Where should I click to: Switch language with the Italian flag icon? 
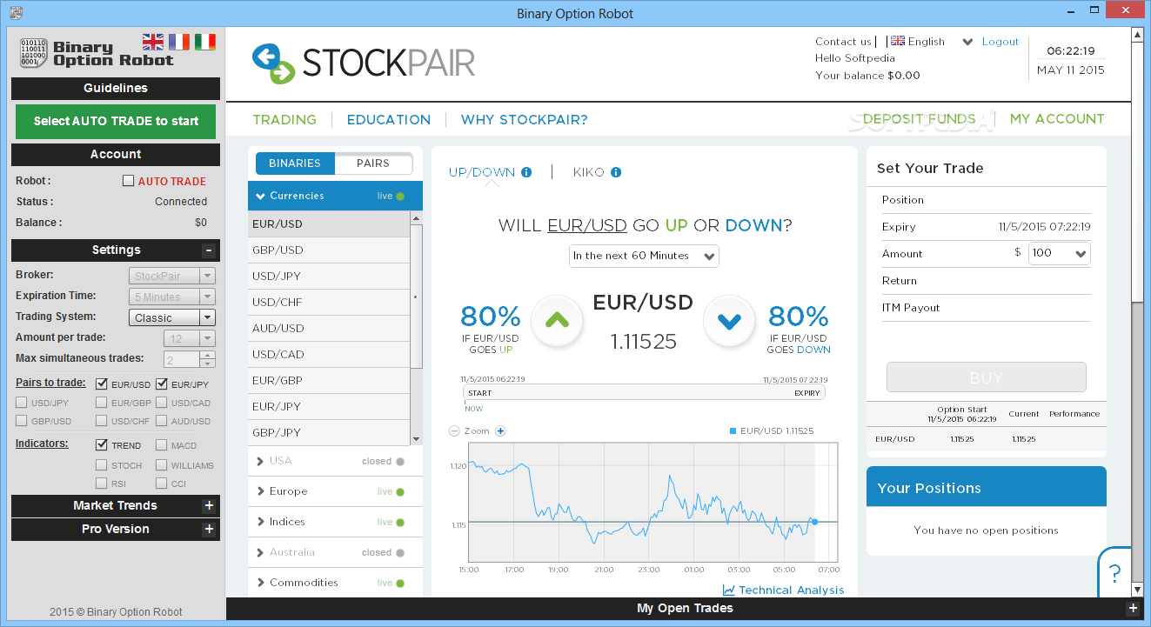(205, 42)
